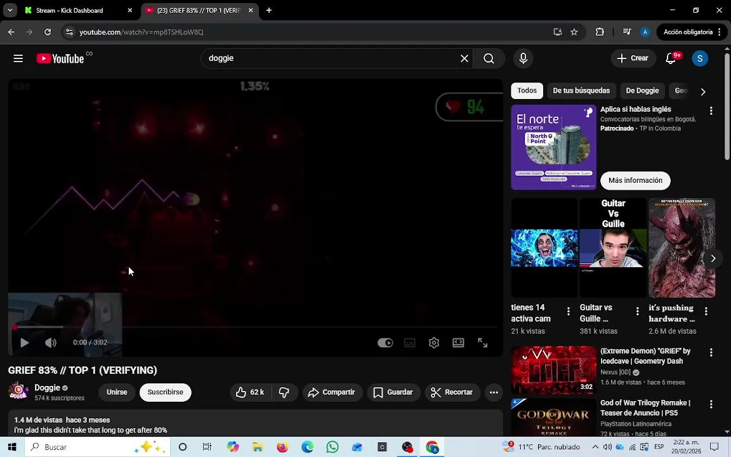Install the app via address bar icon

tap(558, 32)
